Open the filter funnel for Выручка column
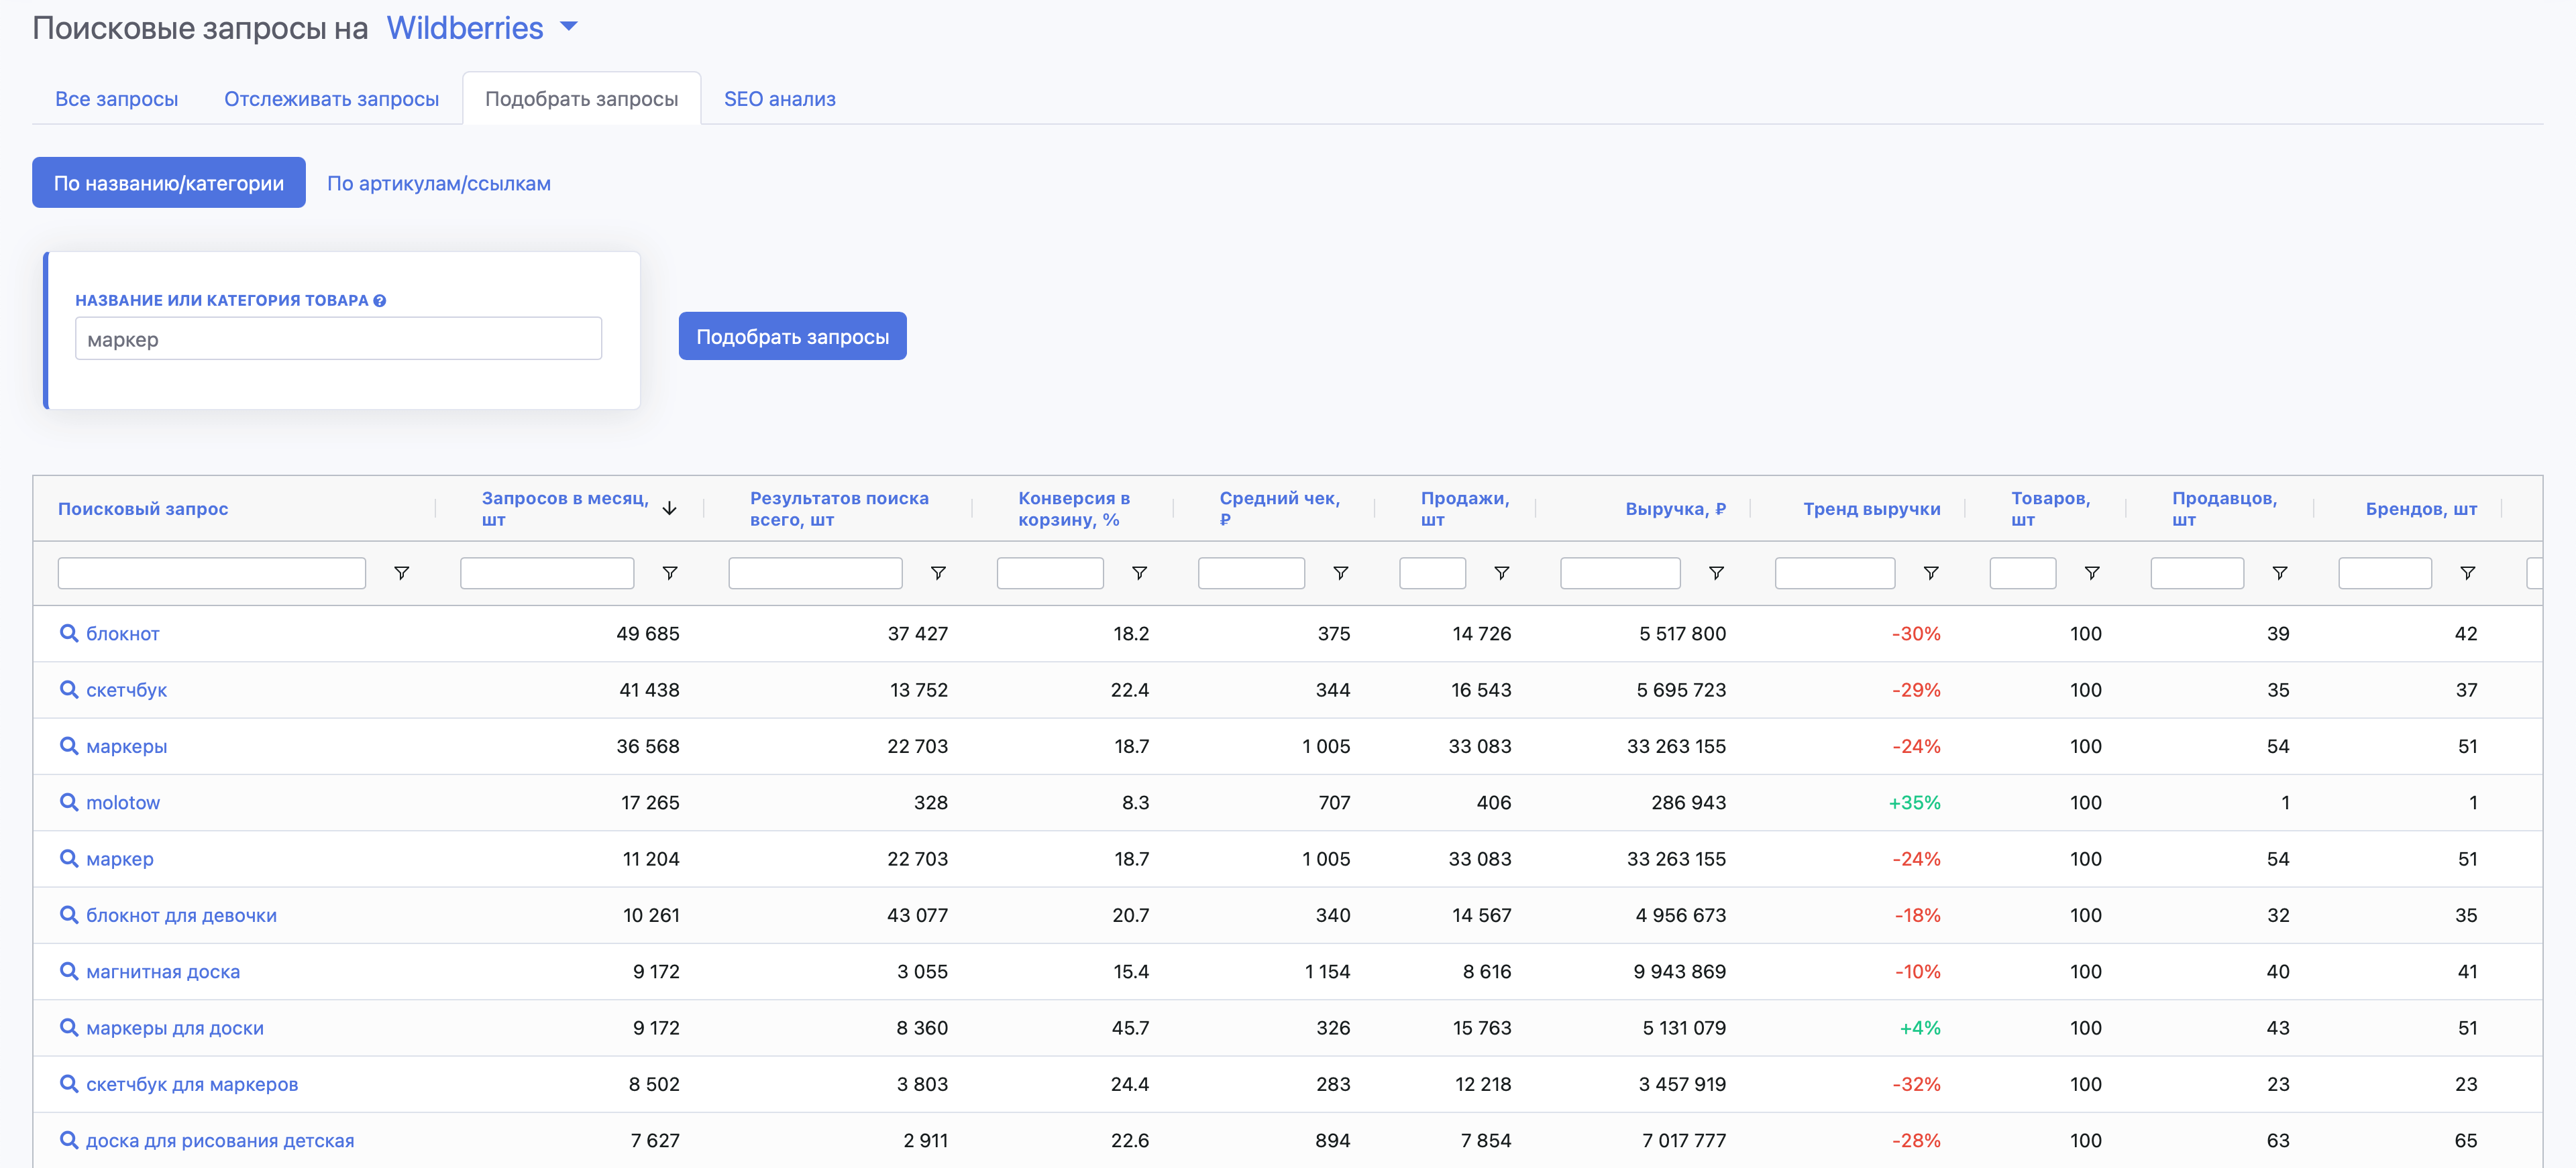 point(1718,573)
